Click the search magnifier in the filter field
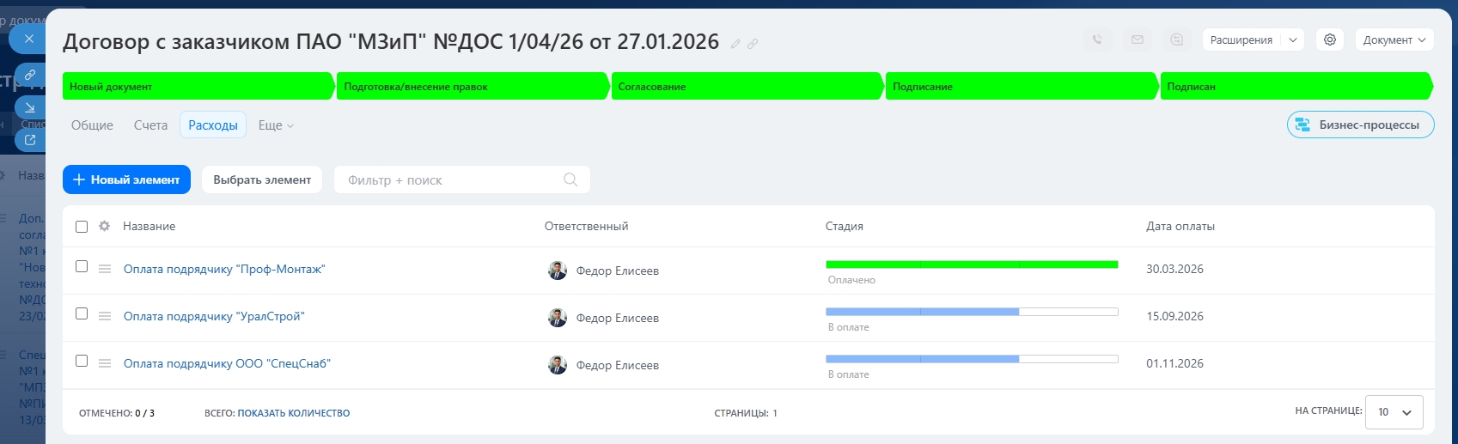 [x=570, y=179]
